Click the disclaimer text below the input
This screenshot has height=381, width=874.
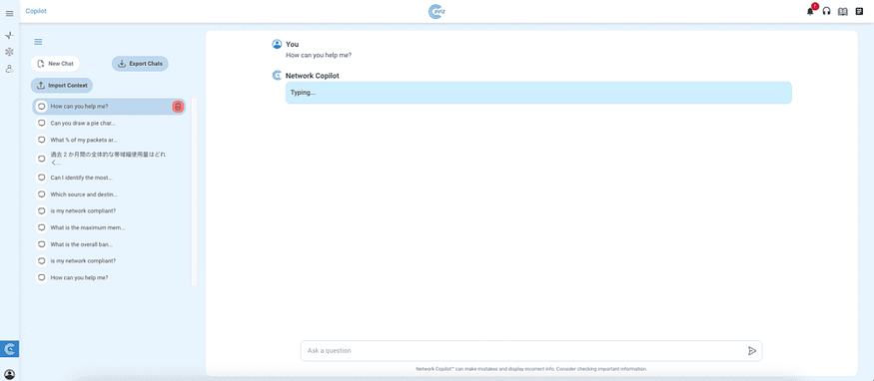coord(531,369)
